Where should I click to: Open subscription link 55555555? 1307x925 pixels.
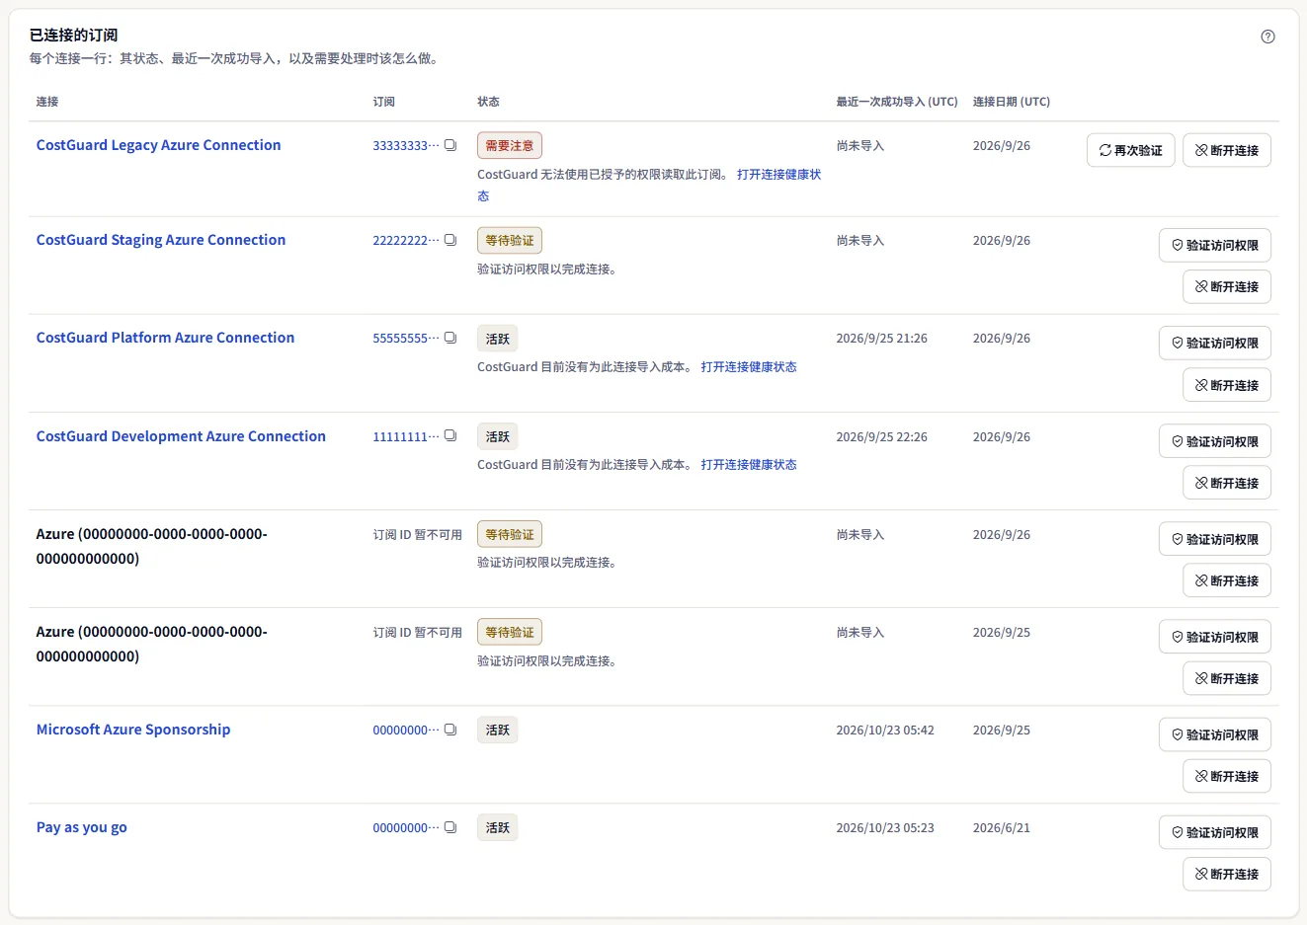click(405, 338)
